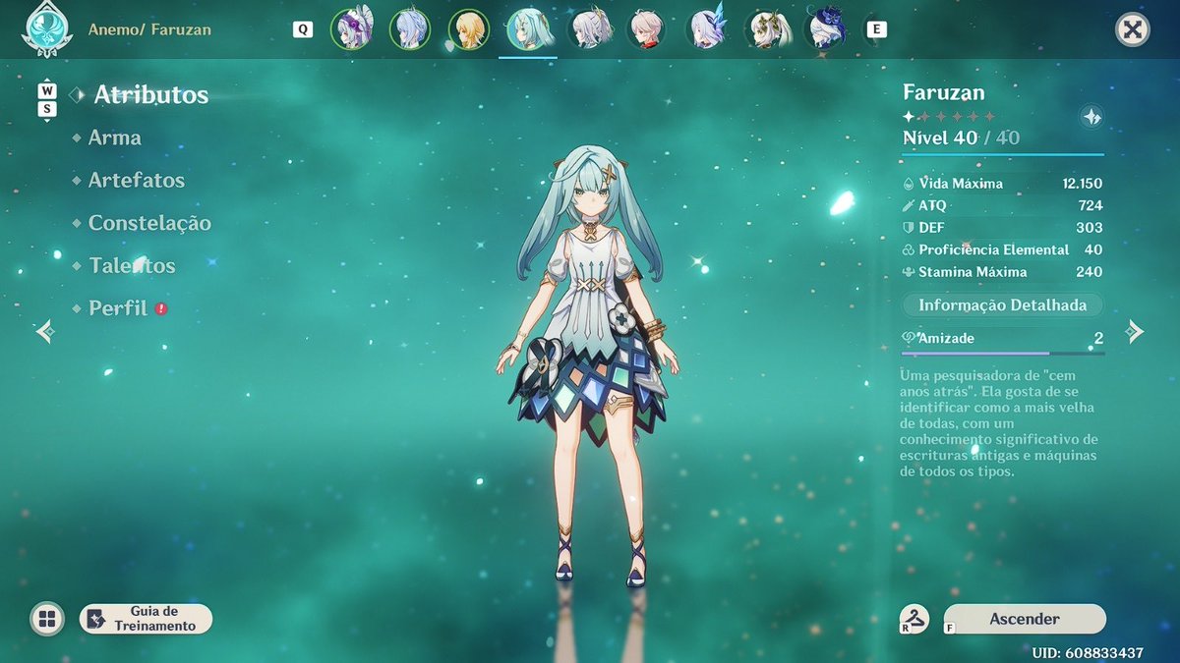Open the Arma tab
The image size is (1180, 663).
pyautogui.click(x=114, y=138)
